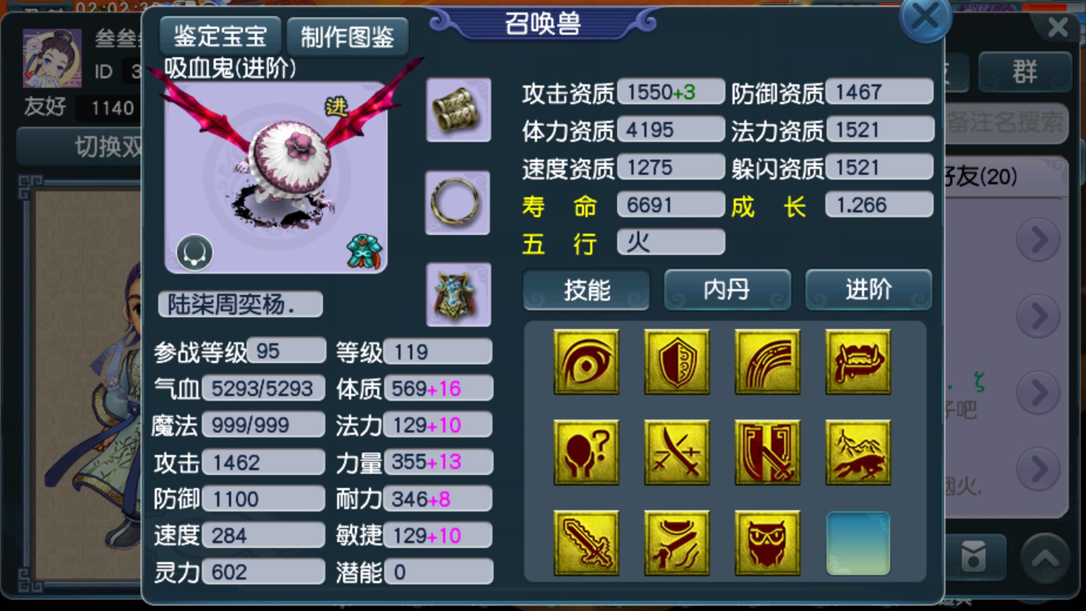Screen dimensions: 1086x611
Task: Tap the empty blue skill slot
Action: pyautogui.click(x=858, y=543)
